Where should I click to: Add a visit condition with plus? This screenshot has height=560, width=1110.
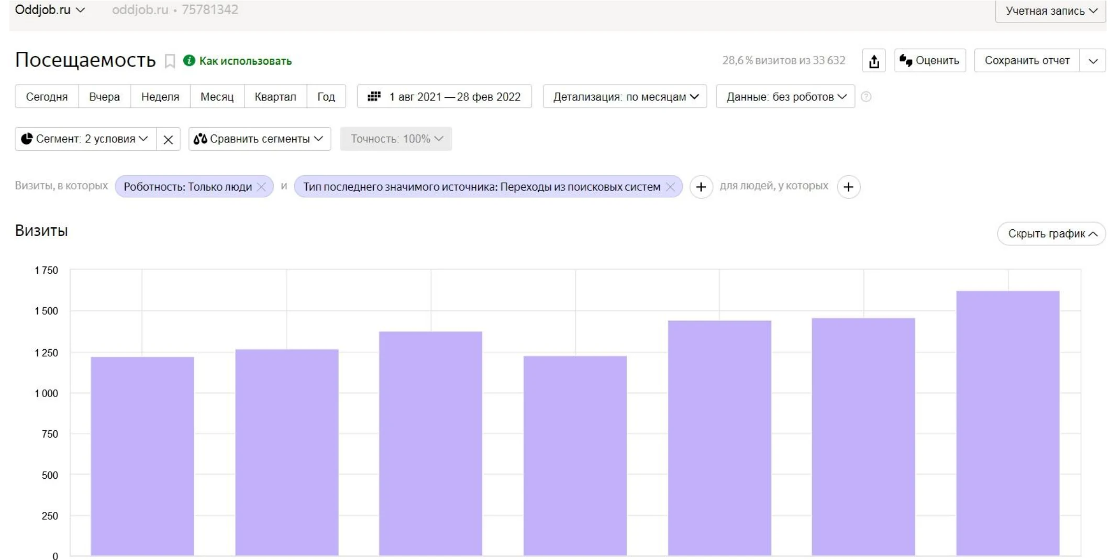click(x=701, y=187)
